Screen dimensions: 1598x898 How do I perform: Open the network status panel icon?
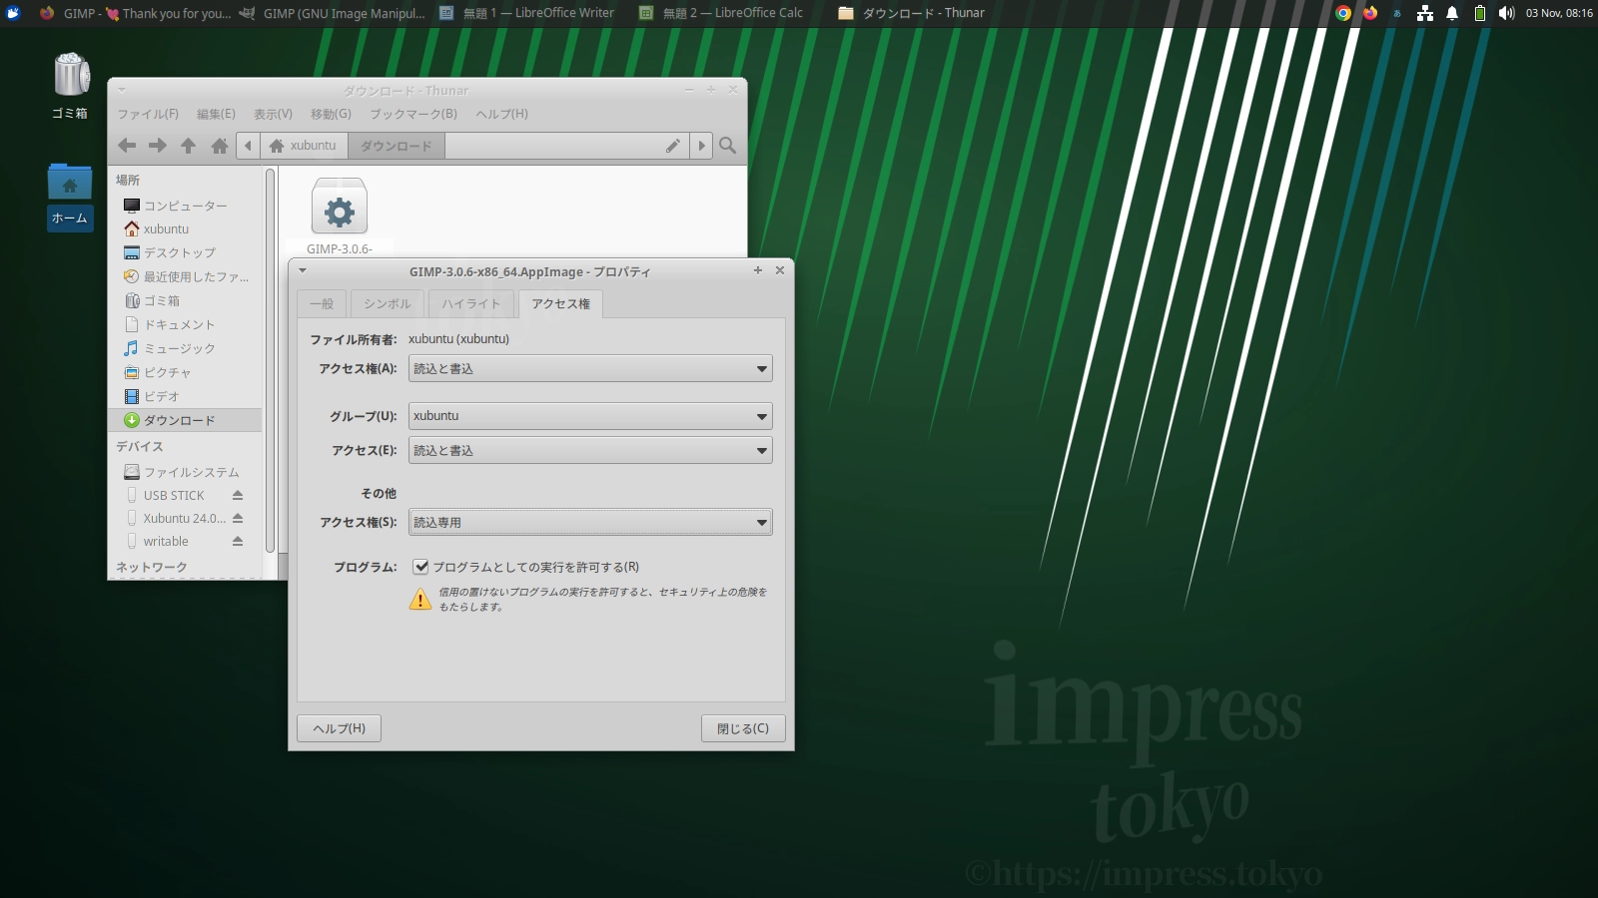click(x=1425, y=13)
